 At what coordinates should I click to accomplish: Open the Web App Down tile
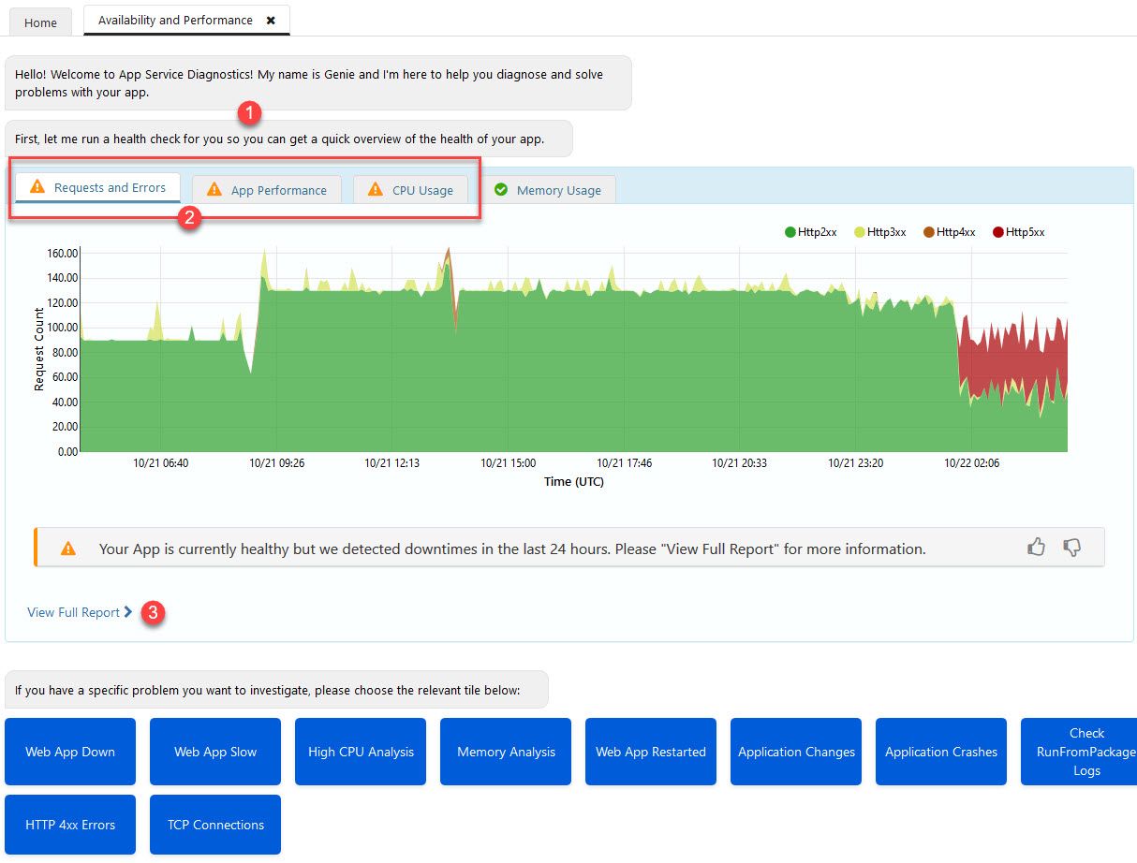(69, 752)
